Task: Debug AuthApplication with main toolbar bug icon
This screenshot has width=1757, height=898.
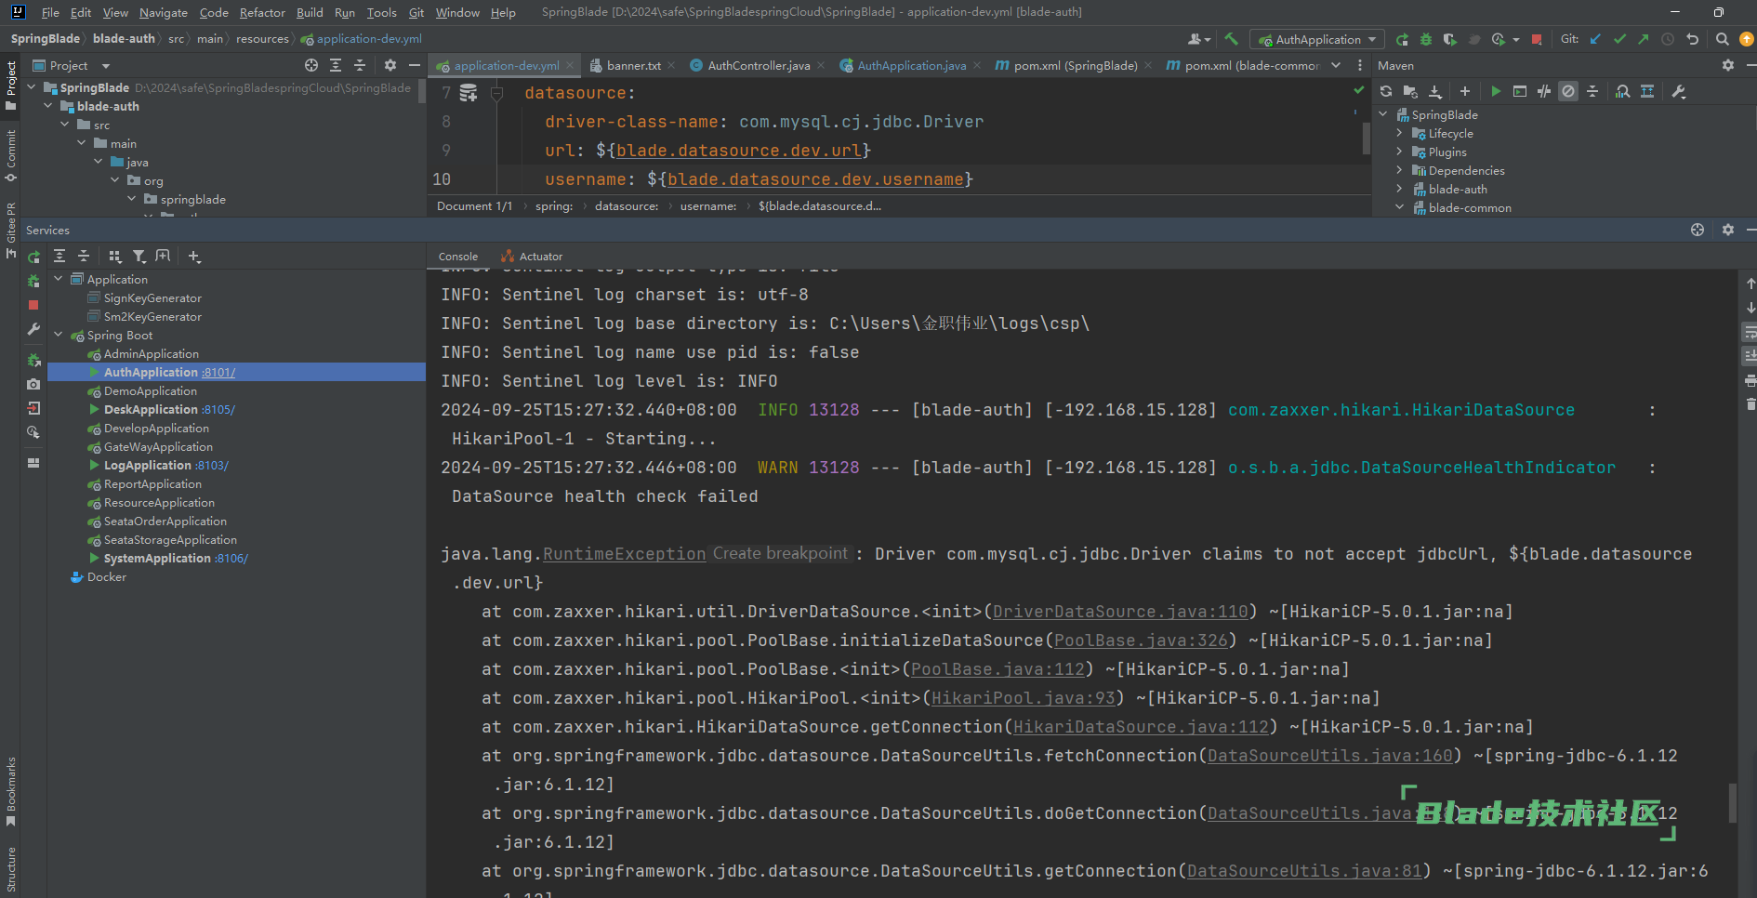Action: [x=1426, y=39]
